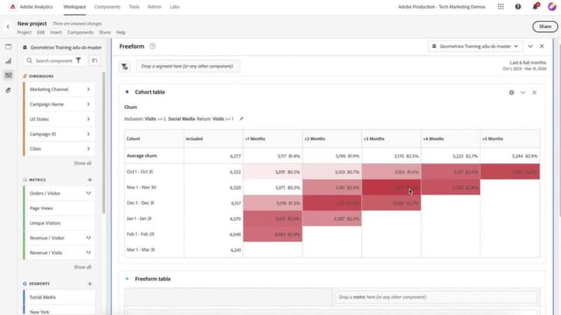
Task: Open Labs top navigation
Action: [174, 7]
